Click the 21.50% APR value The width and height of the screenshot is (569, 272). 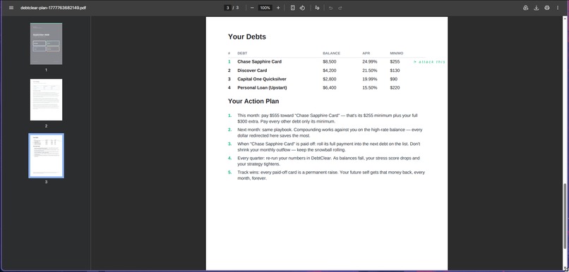tap(369, 70)
